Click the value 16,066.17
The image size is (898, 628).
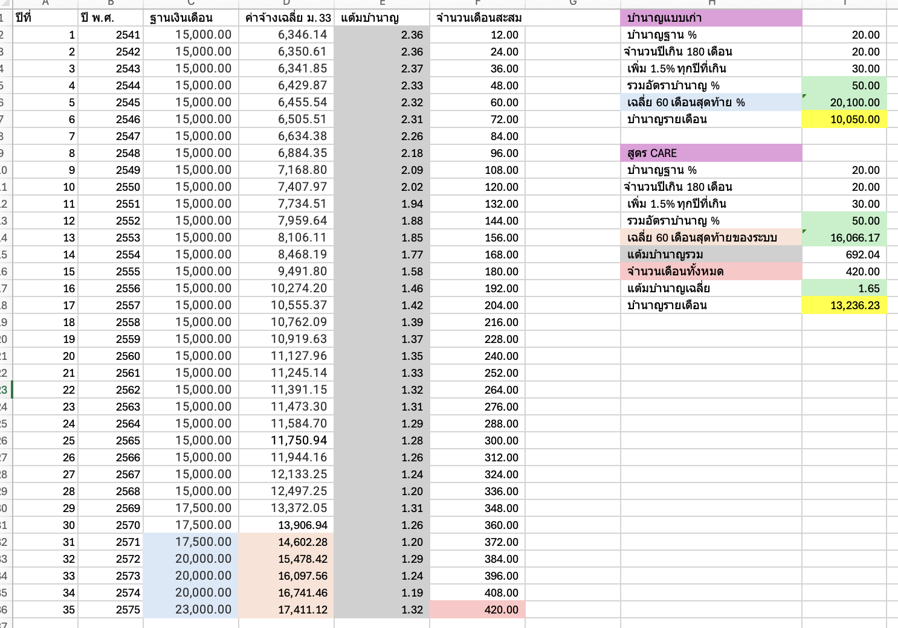844,237
